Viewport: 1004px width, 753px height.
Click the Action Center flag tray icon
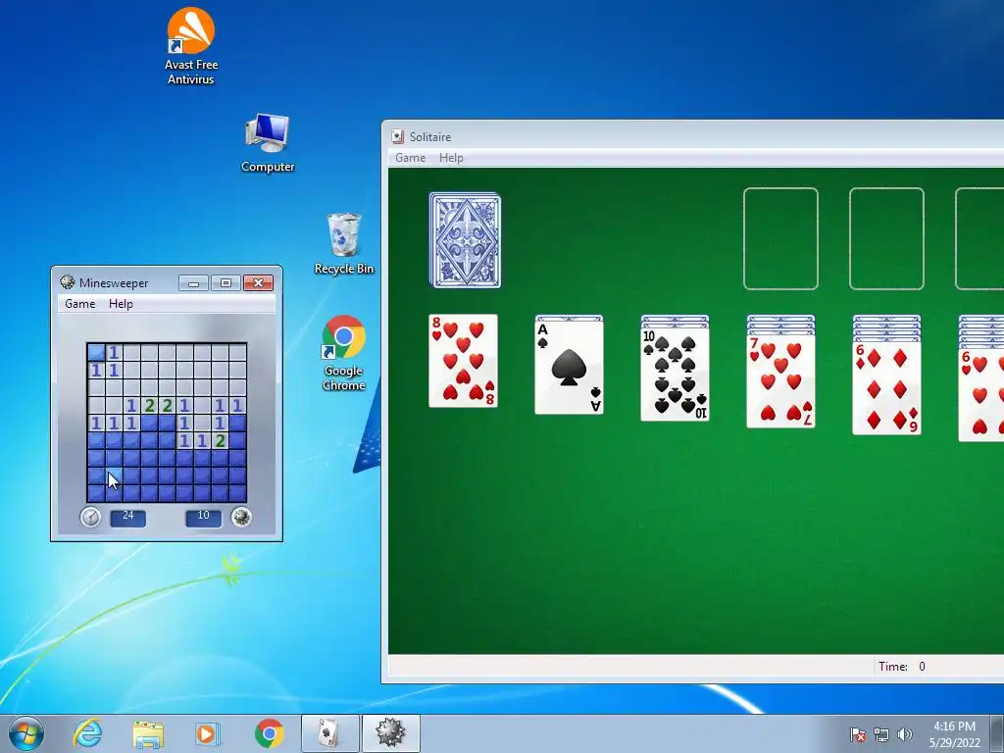[x=858, y=734]
